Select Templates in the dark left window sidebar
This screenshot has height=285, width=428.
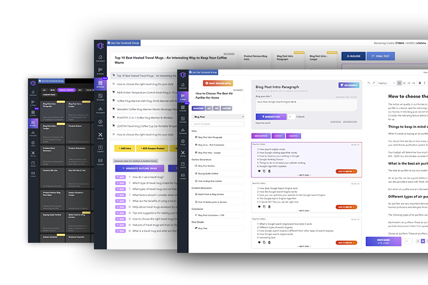pyautogui.click(x=33, y=123)
